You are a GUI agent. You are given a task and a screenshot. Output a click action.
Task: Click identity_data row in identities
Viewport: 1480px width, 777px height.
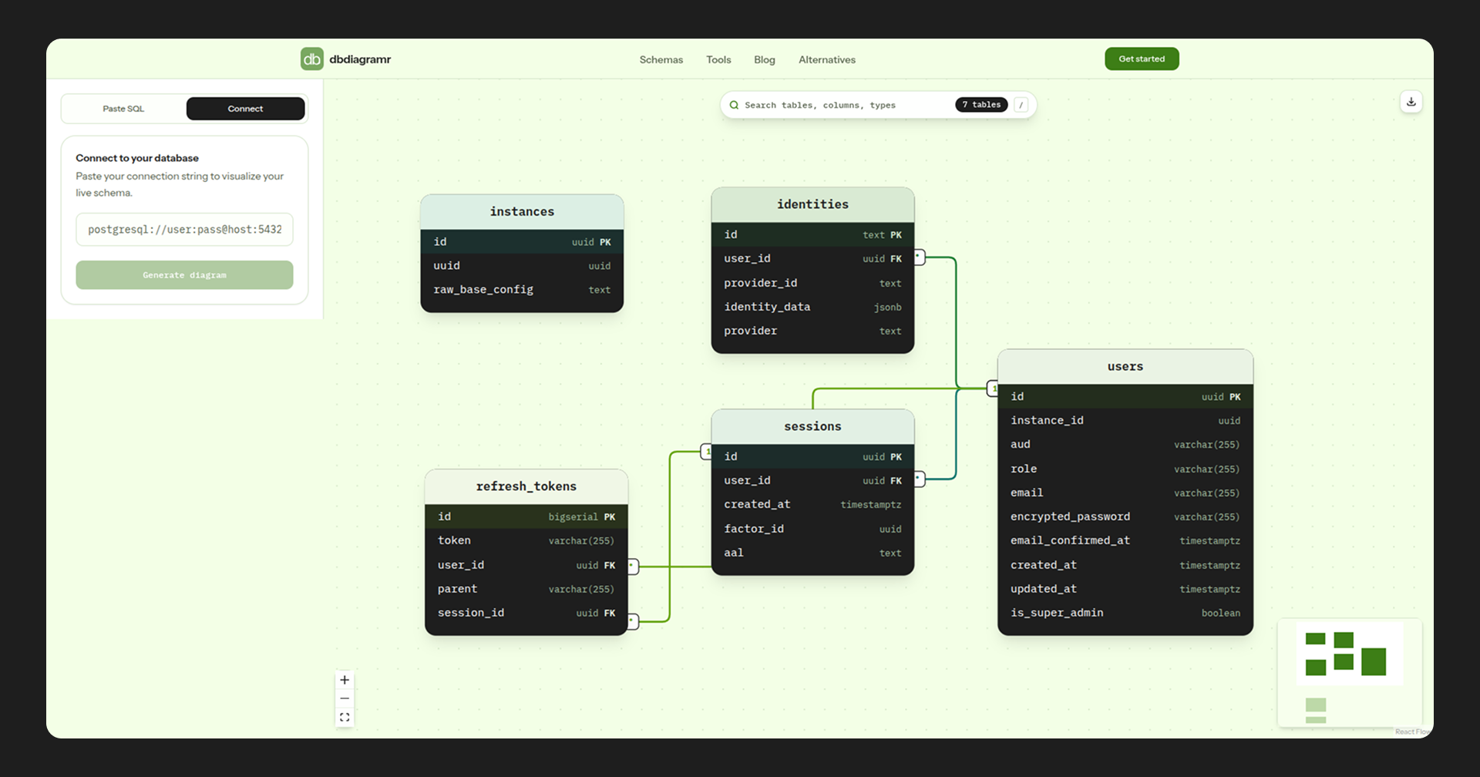[812, 307]
